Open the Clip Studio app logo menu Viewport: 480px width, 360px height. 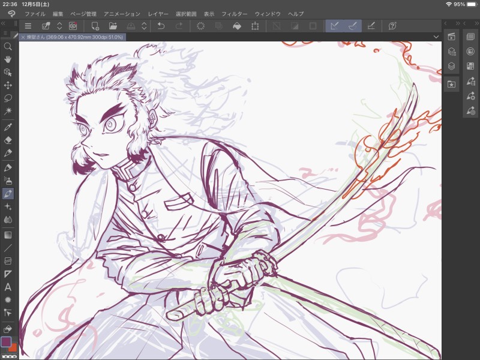(11, 14)
